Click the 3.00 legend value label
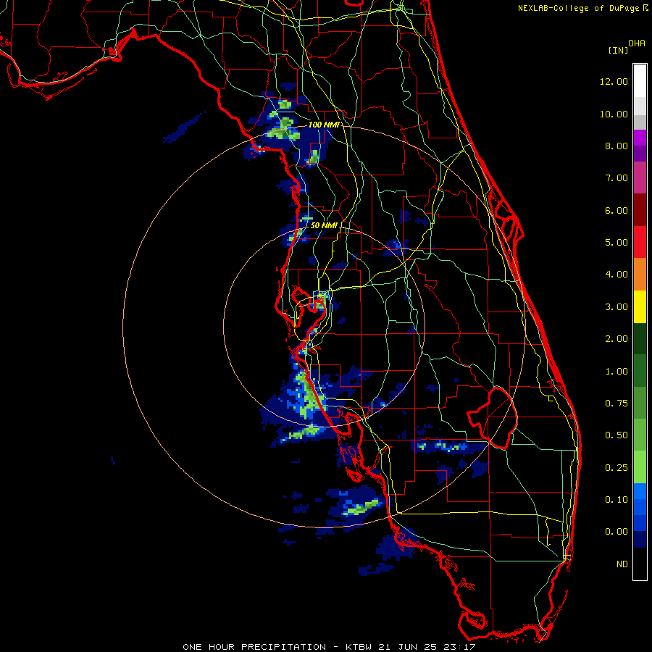This screenshot has width=652, height=652. pyautogui.click(x=617, y=307)
